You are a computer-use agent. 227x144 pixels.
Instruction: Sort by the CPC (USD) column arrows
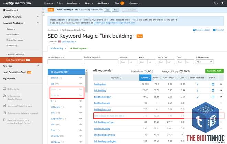click(x=176, y=78)
